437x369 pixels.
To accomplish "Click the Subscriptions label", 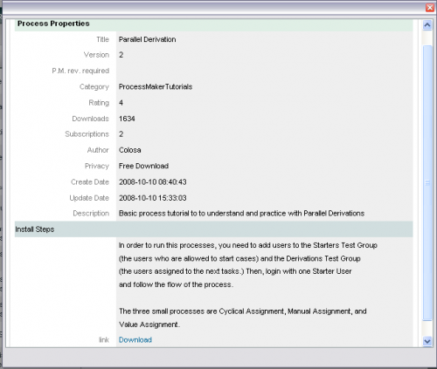I will (x=87, y=134).
